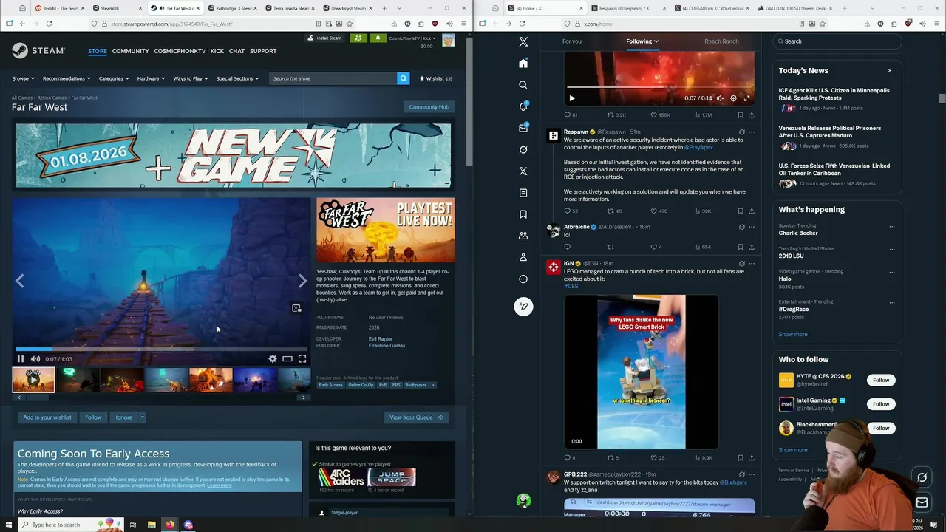The width and height of the screenshot is (946, 532).
Task: Unmute the X video above the Respawn tweet
Action: [x=720, y=98]
